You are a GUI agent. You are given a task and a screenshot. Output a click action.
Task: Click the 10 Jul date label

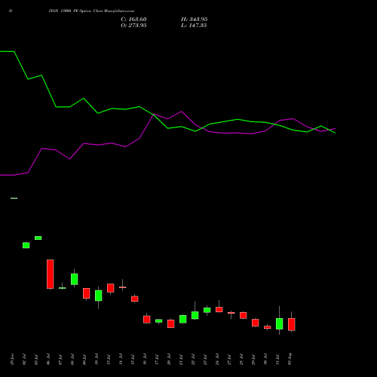(x=97, y=359)
